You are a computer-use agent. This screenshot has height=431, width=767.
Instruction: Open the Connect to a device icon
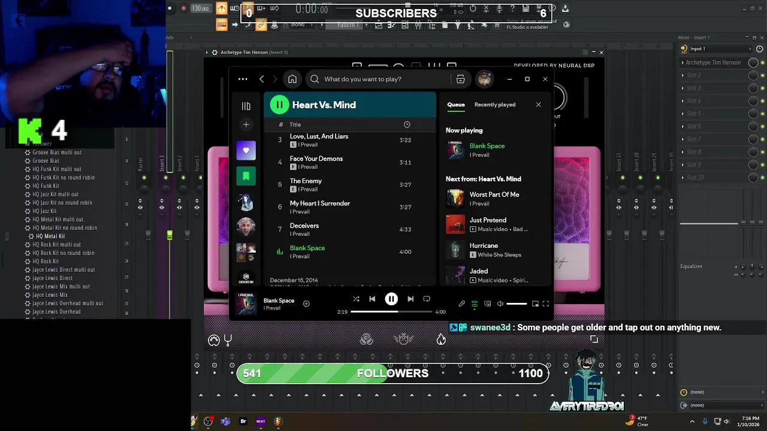[x=487, y=304]
